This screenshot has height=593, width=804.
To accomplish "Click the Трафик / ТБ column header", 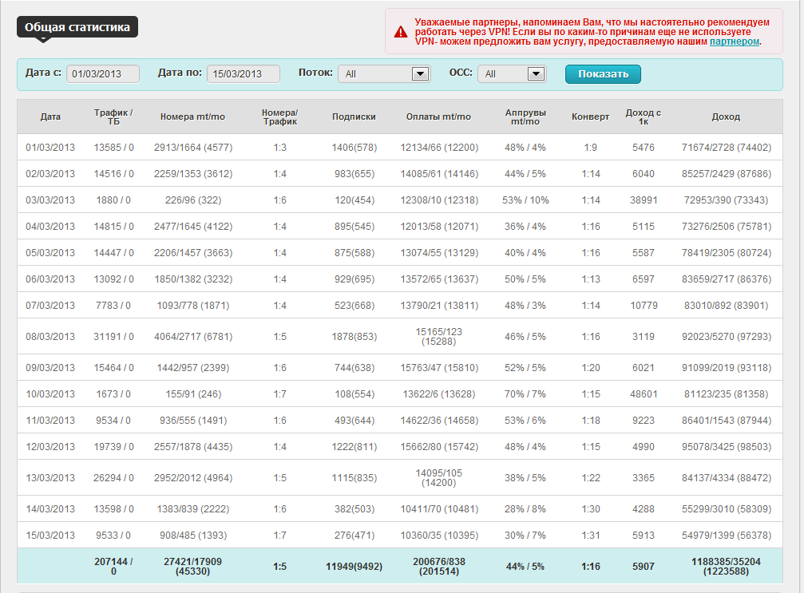I will tap(113, 117).
